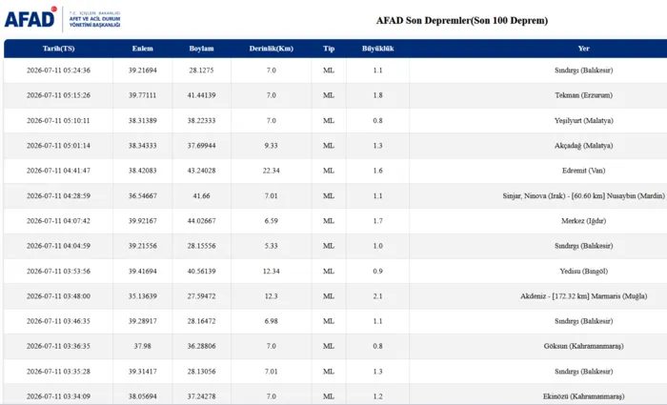
Task: Click longitude value 41.66
Action: pos(201,195)
